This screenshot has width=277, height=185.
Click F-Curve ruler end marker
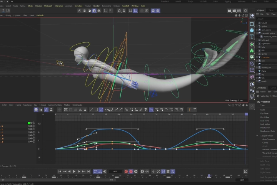[x=247, y=114]
